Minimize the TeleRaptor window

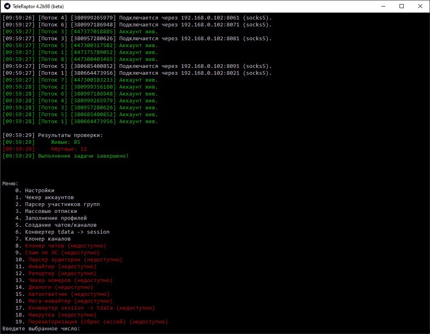pos(383,6)
